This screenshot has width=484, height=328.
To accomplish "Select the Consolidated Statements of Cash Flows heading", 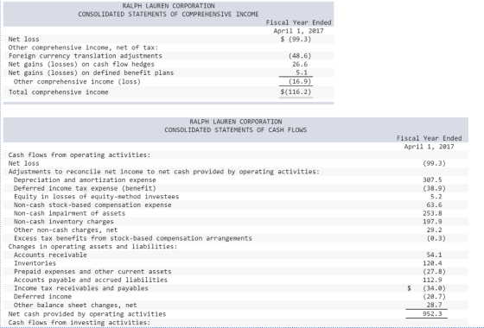I will point(235,130).
